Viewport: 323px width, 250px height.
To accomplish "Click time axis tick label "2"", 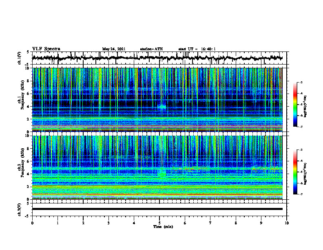I will point(83,223).
